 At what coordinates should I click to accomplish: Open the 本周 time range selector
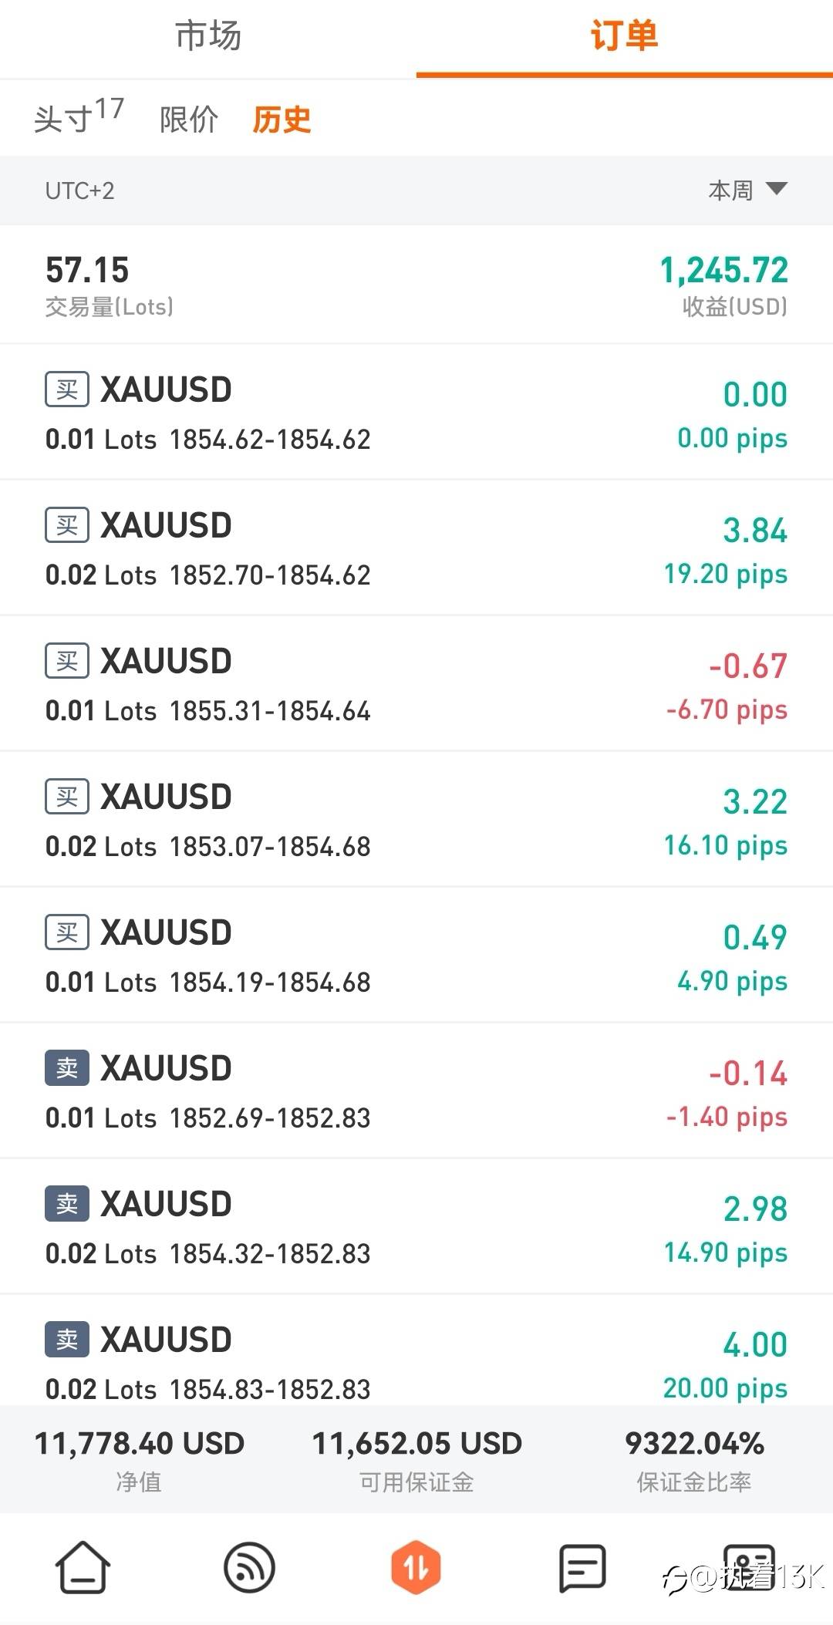tap(730, 190)
